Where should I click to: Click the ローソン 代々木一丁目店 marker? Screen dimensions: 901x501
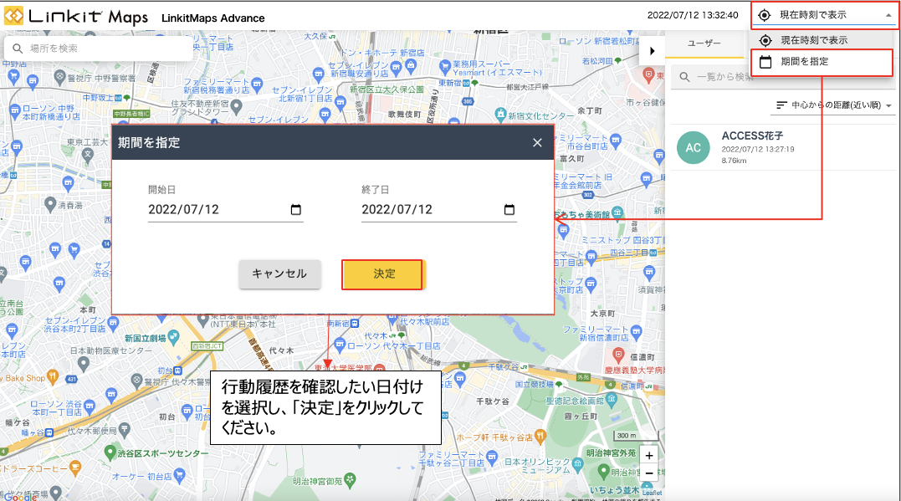(340, 345)
